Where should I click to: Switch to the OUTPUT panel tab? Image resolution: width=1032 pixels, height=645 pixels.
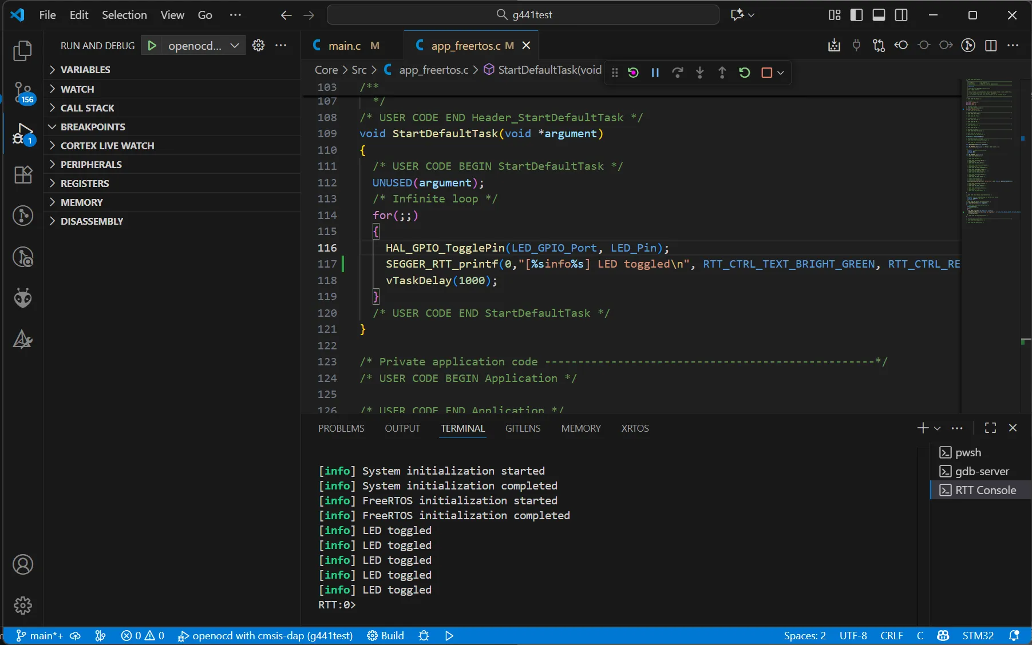coord(402,428)
